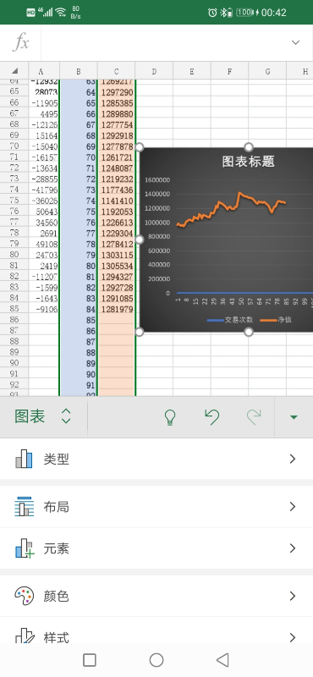Tap the chart bottom-left resize handle
This screenshot has width=313, height=677.
click(x=139, y=332)
